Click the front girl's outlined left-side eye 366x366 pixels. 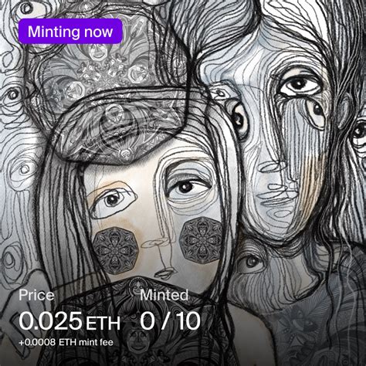click(111, 202)
